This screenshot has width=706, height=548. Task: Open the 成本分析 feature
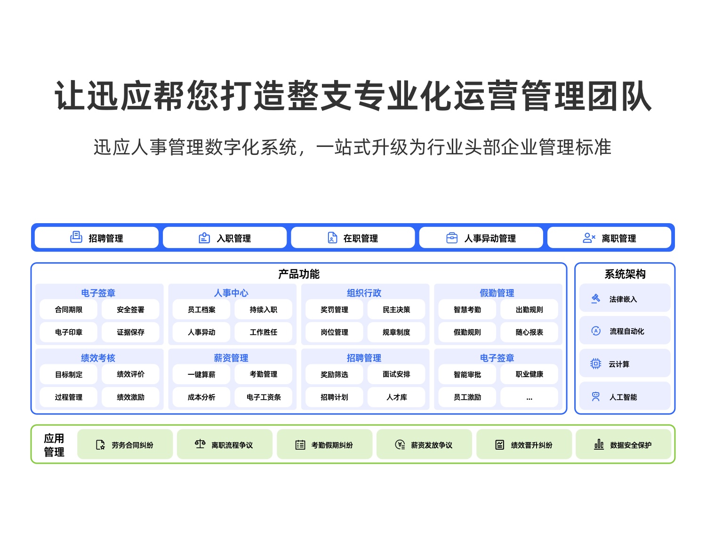point(201,397)
